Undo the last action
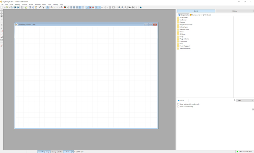 (x=40, y=7)
